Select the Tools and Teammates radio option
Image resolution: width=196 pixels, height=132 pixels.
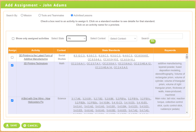pyautogui.click(x=40, y=16)
